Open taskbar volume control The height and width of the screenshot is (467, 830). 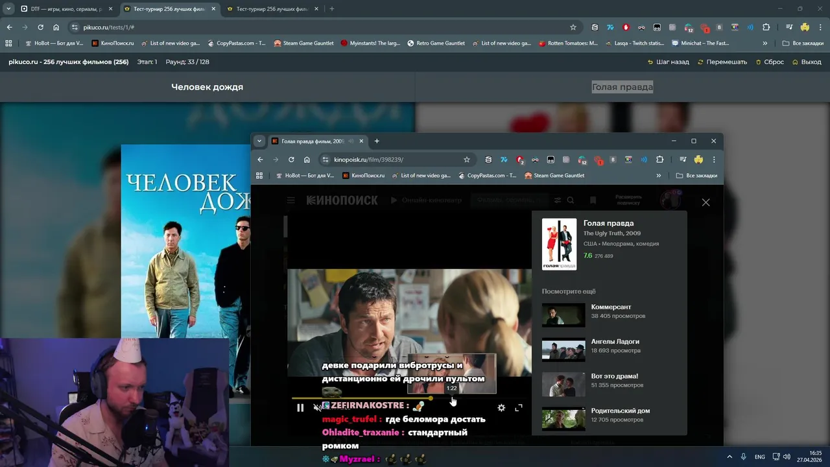point(787,457)
